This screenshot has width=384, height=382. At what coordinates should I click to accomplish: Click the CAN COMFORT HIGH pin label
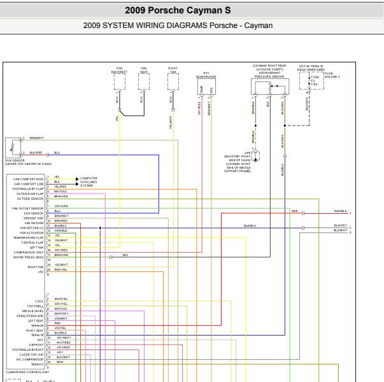(x=28, y=179)
